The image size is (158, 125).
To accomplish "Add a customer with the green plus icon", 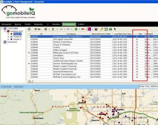I will click(x=76, y=29).
